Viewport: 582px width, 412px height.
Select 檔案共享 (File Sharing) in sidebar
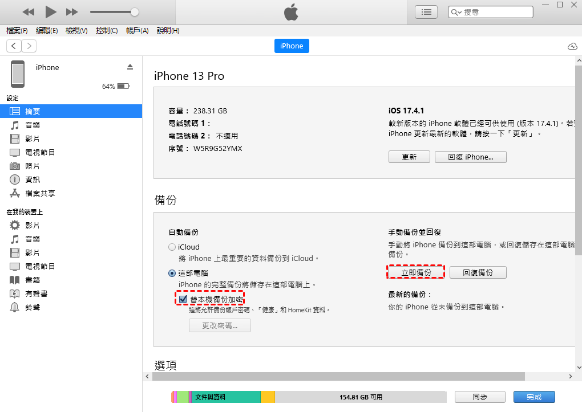point(40,193)
